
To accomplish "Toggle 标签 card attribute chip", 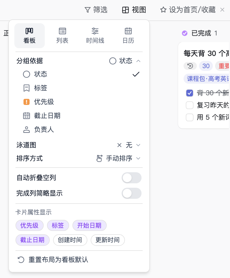I will coord(58,225).
